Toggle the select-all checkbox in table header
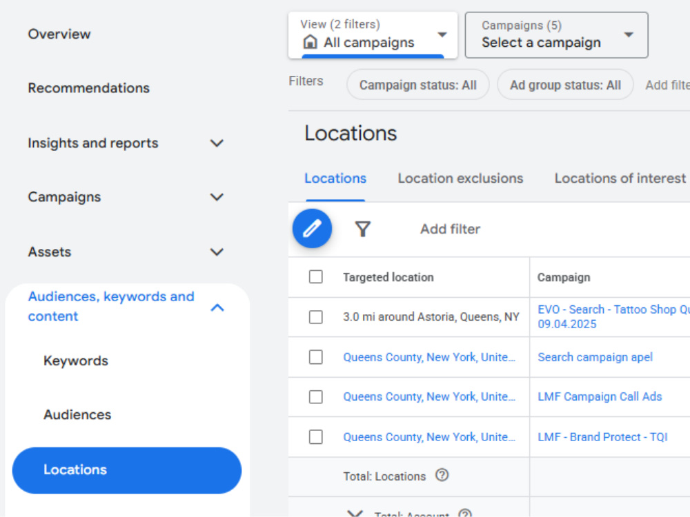Viewport: 690px width, 517px height. click(x=315, y=277)
